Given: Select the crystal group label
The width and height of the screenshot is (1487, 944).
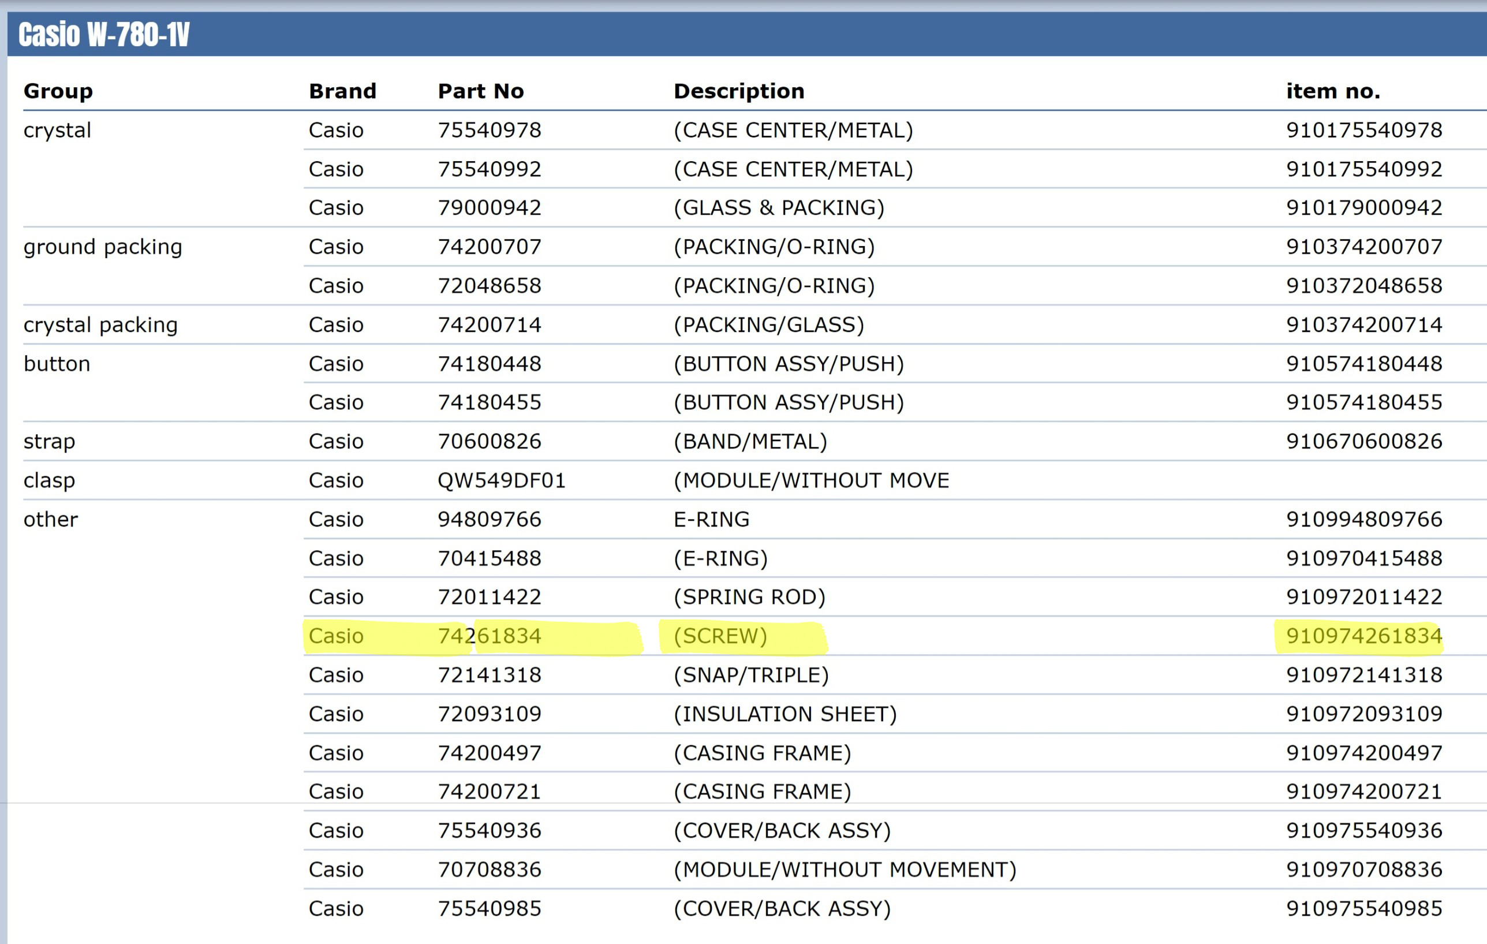Looking at the screenshot, I should click(57, 131).
